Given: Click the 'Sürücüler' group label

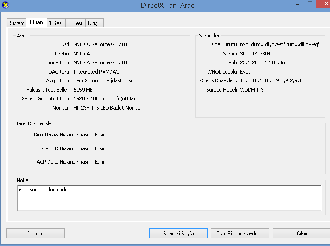Looking at the screenshot, I should [209, 36].
